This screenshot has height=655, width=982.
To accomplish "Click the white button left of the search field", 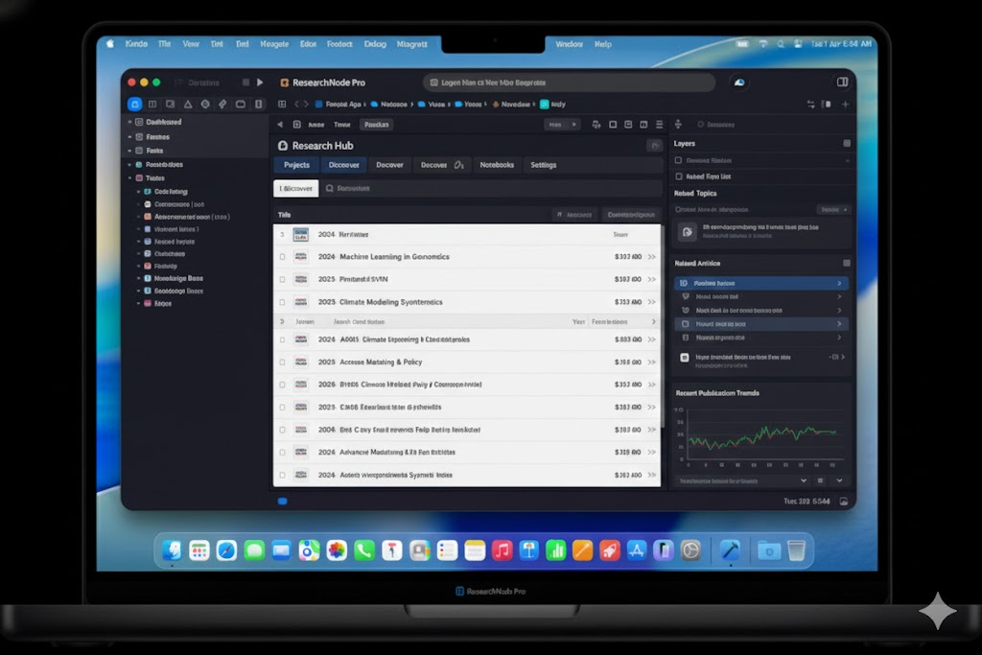I will (296, 189).
